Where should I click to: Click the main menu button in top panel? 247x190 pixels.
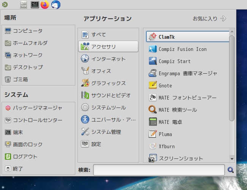click(5, 5)
